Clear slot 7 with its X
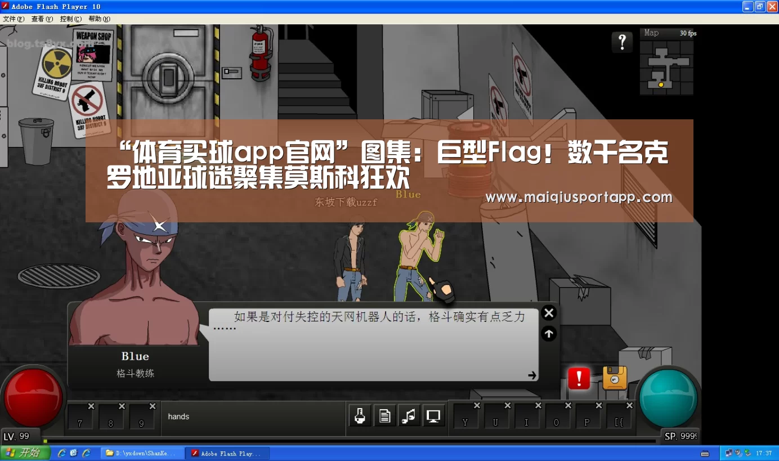The image size is (779, 461). pyautogui.click(x=91, y=406)
